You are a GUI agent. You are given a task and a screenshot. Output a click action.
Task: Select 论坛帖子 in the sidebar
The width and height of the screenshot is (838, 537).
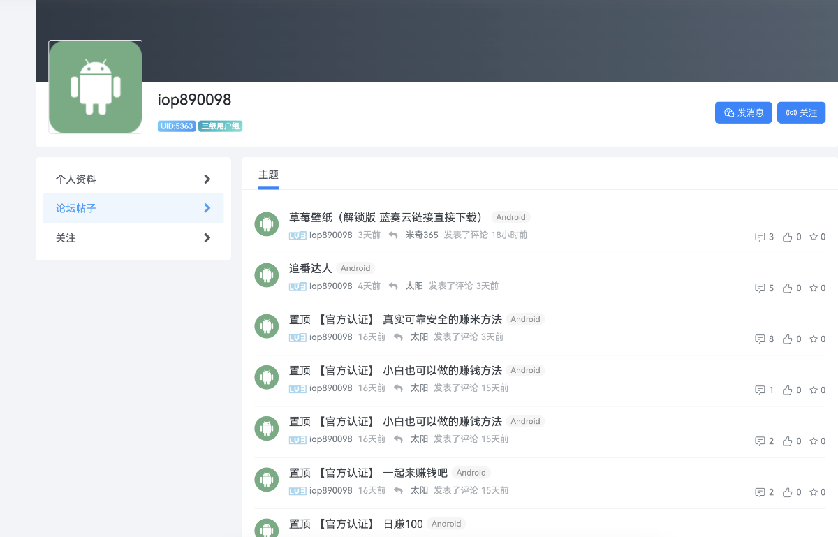point(133,208)
